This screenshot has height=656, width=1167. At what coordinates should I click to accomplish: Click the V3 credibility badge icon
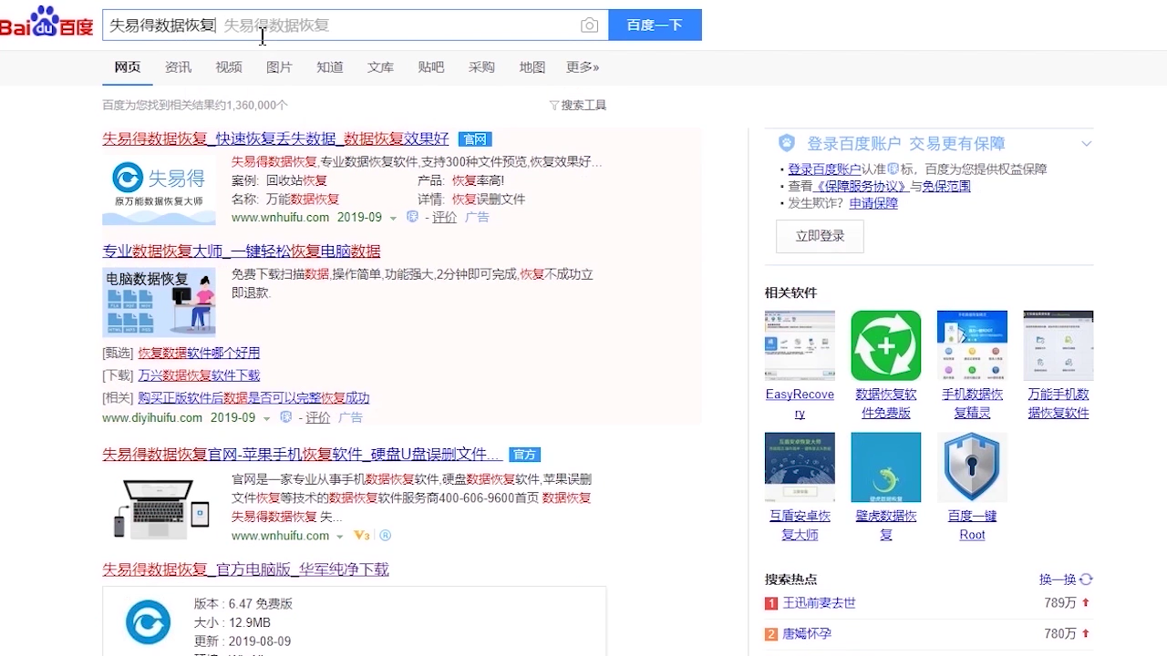click(361, 536)
